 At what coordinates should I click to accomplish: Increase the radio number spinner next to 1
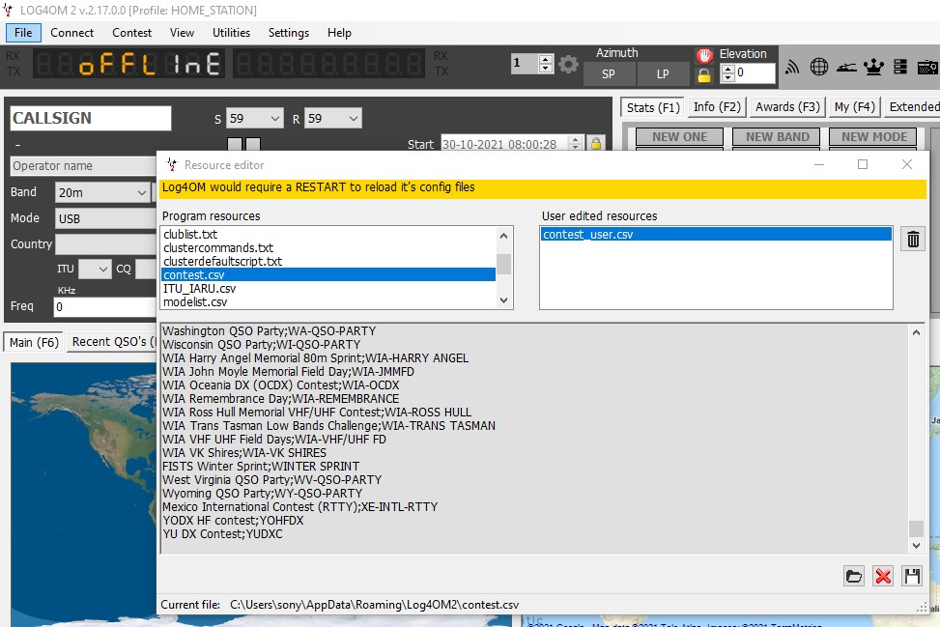click(546, 58)
